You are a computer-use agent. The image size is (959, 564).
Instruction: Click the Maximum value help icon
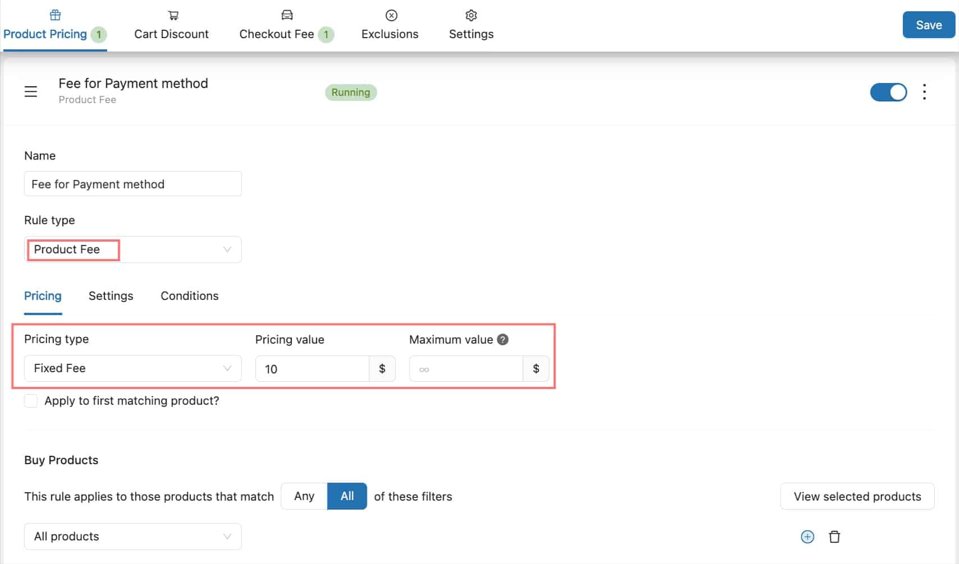[503, 339]
